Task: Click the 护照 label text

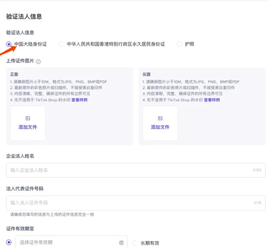Action: coord(189,44)
